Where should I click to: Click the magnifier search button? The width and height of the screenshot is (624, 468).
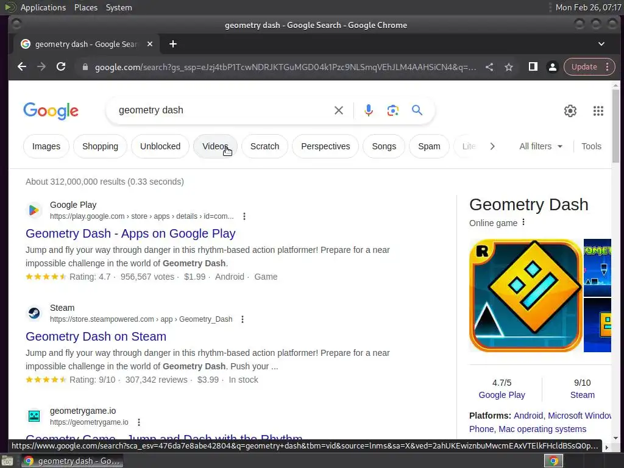[417, 110]
